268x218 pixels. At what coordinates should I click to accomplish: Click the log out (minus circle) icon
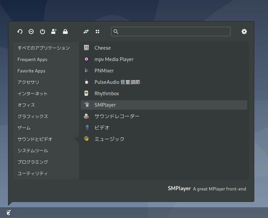pyautogui.click(x=31, y=32)
